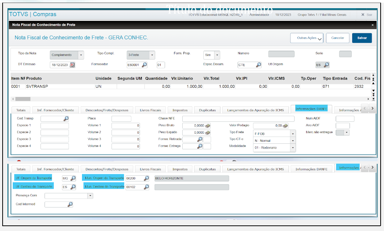Go to next tabs arrow upper tab strip
384x231 pixels.
pos(372,108)
